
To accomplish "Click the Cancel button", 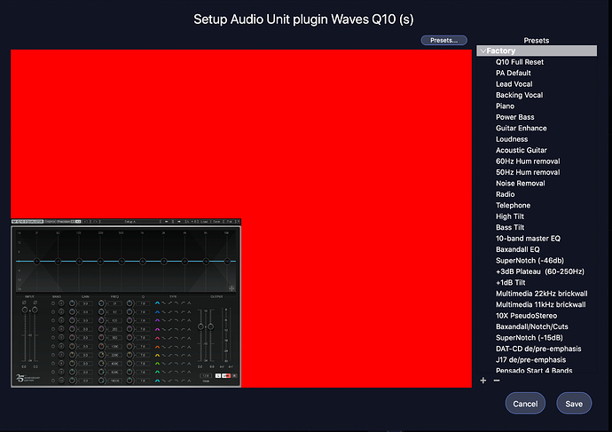I will click(525, 404).
